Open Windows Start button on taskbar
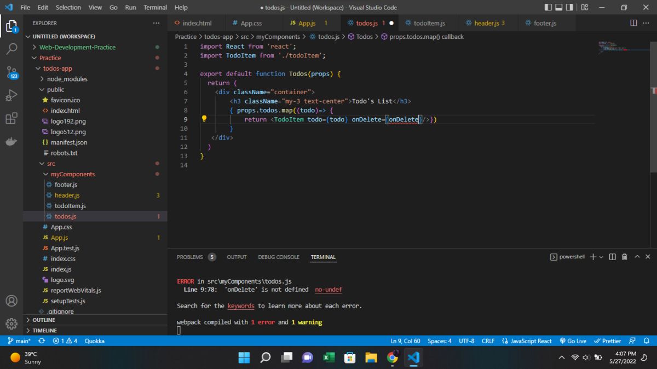 244,358
